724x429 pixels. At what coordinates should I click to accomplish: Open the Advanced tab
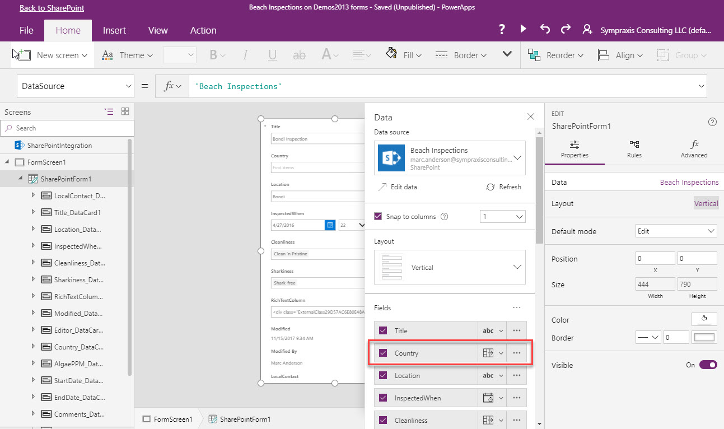(x=694, y=150)
